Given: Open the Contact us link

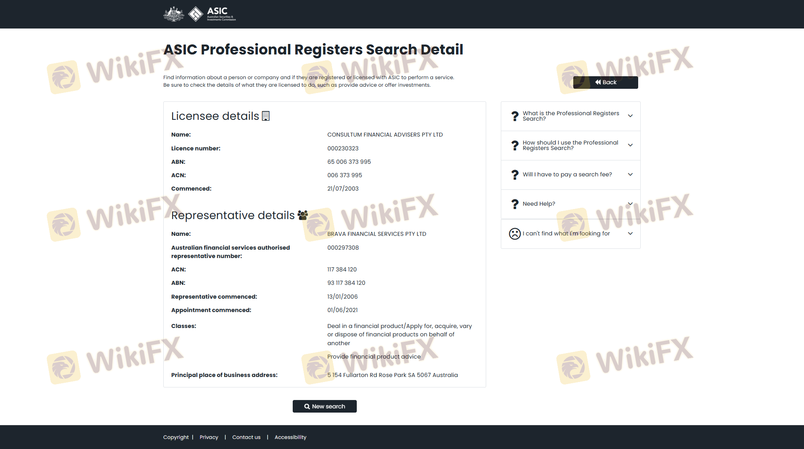Looking at the screenshot, I should pyautogui.click(x=246, y=437).
